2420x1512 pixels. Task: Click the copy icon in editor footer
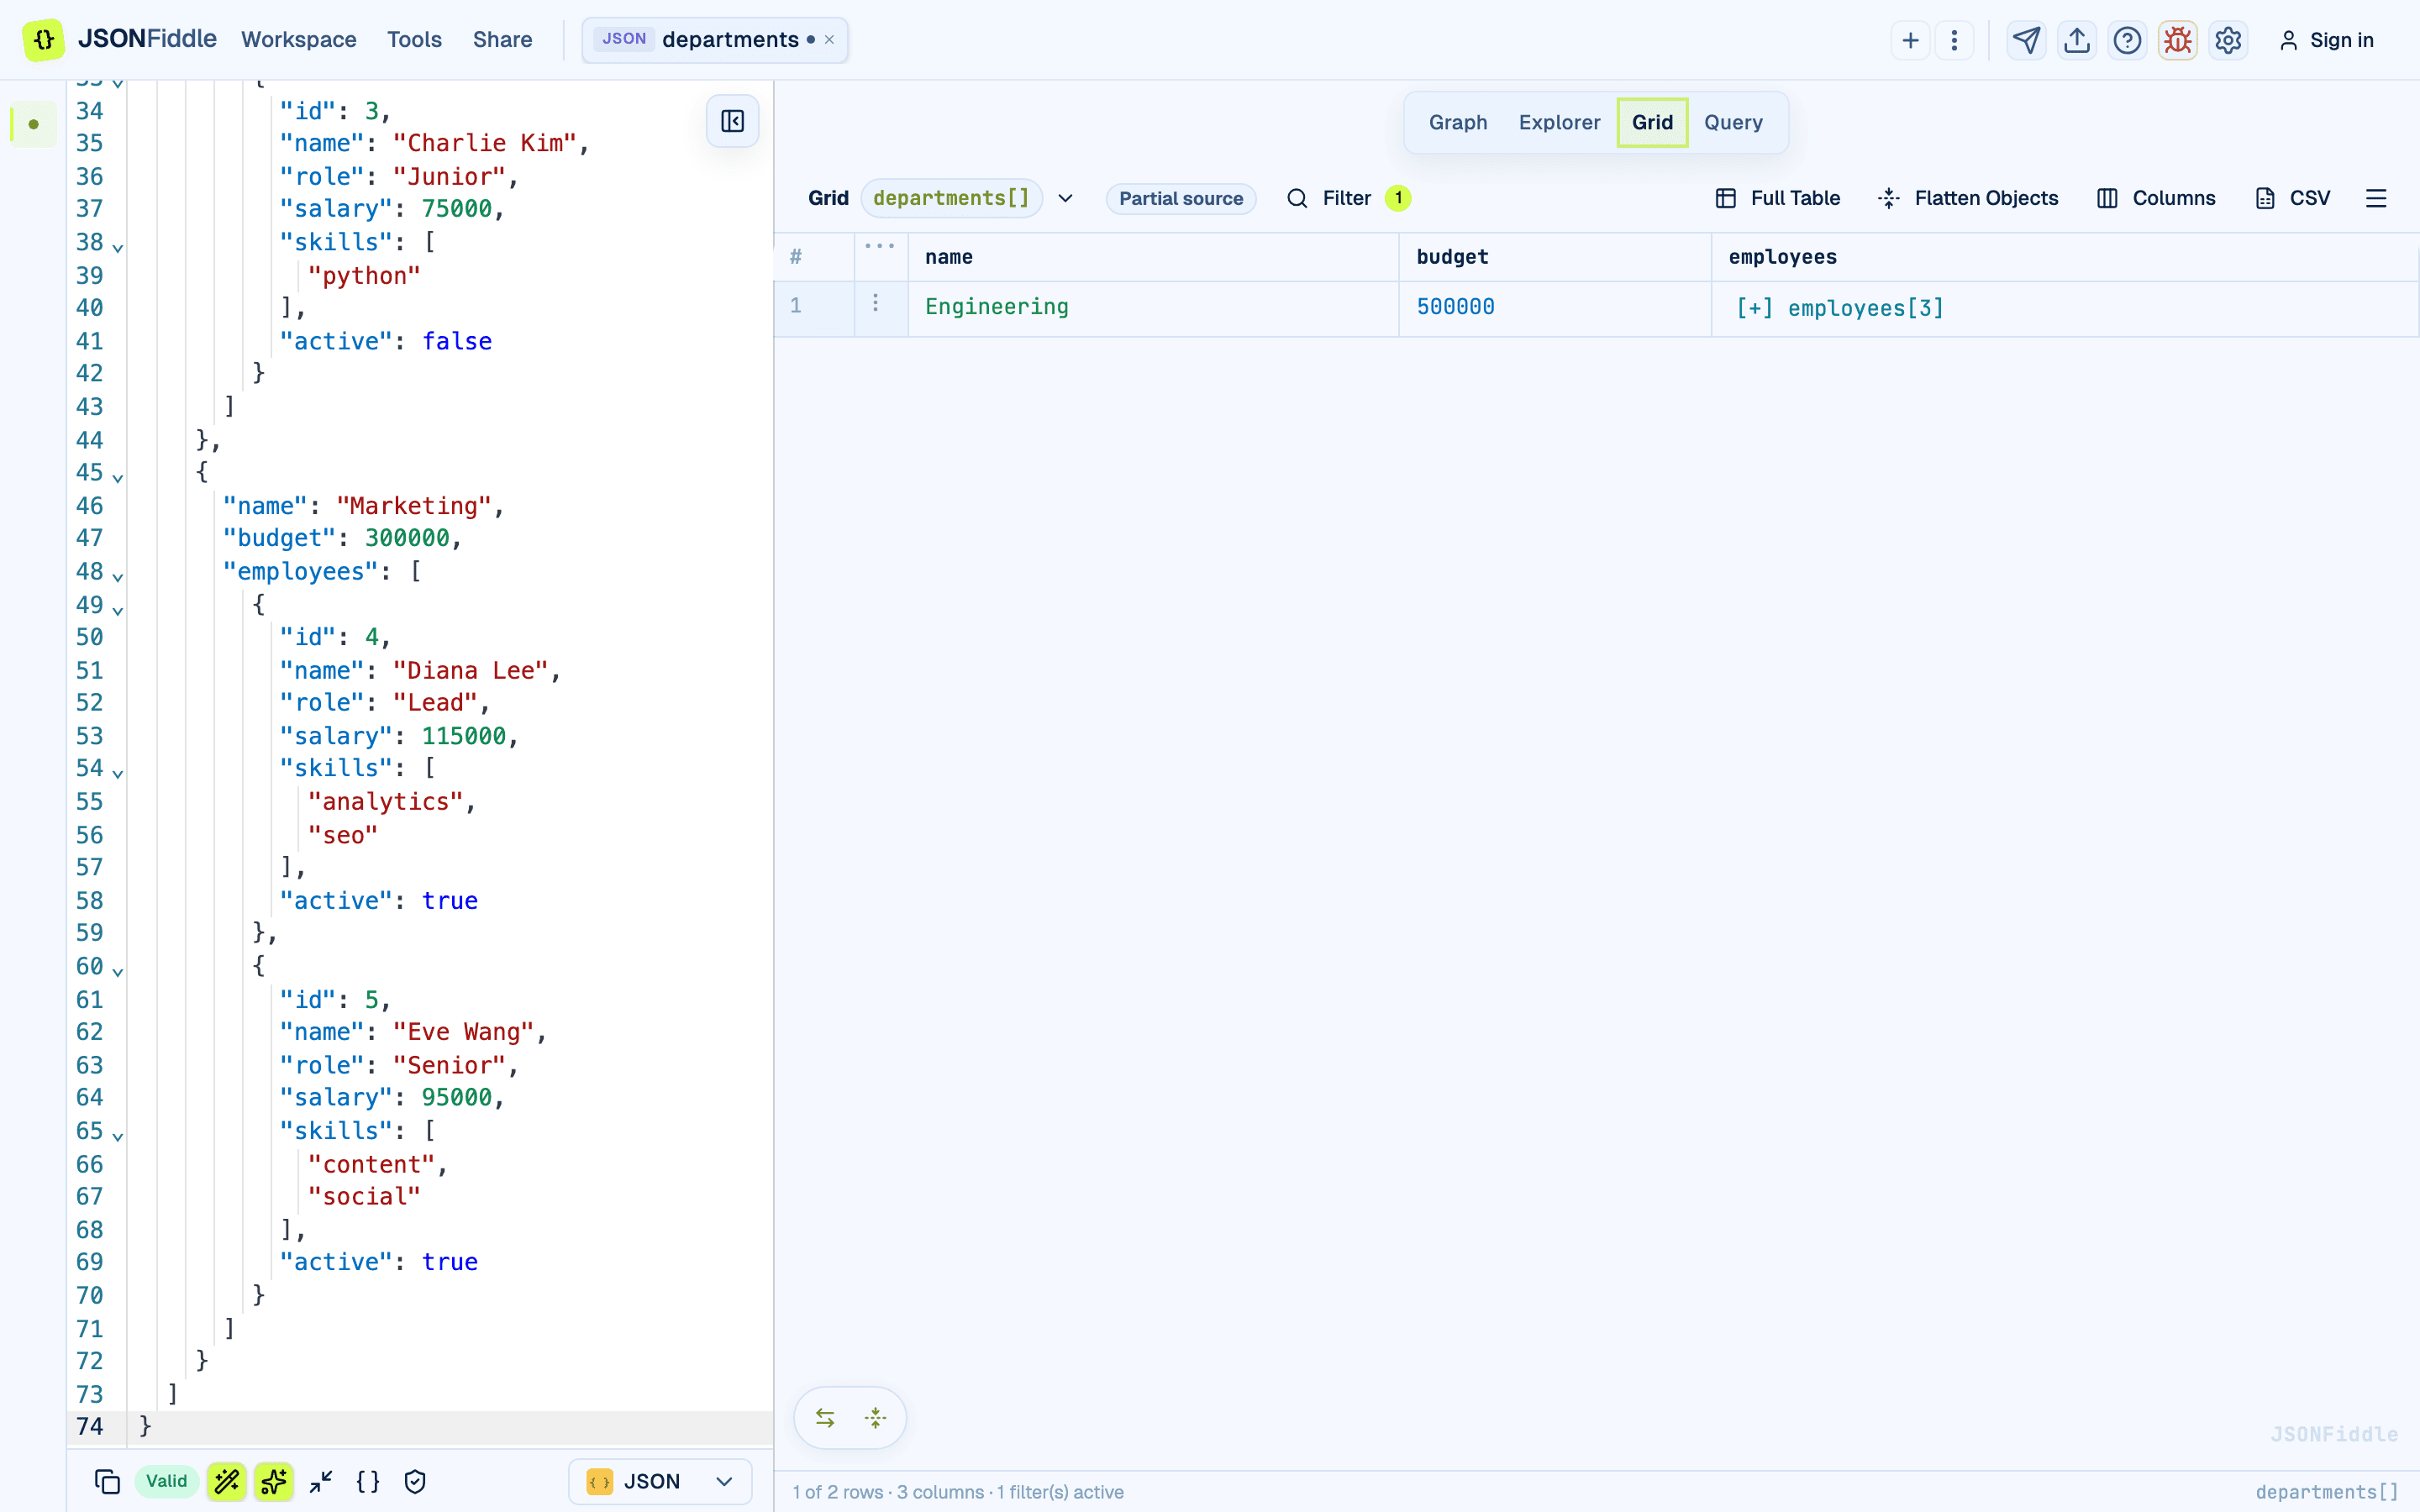107,1481
